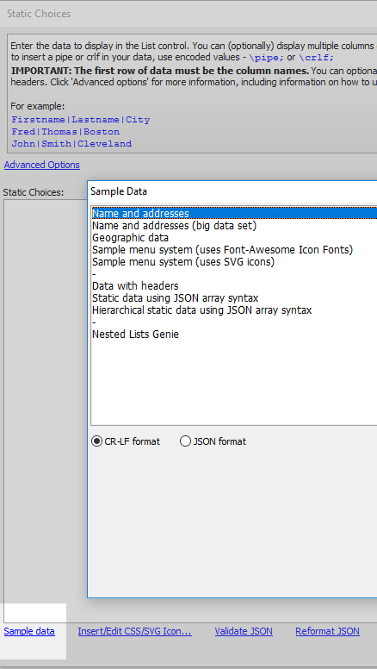
Task: Open Insert/Edit CSS/SVG Icon link
Action: pos(134,631)
